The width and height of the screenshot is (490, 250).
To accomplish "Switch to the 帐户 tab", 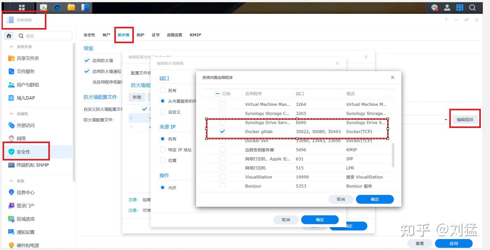I will (x=106, y=35).
